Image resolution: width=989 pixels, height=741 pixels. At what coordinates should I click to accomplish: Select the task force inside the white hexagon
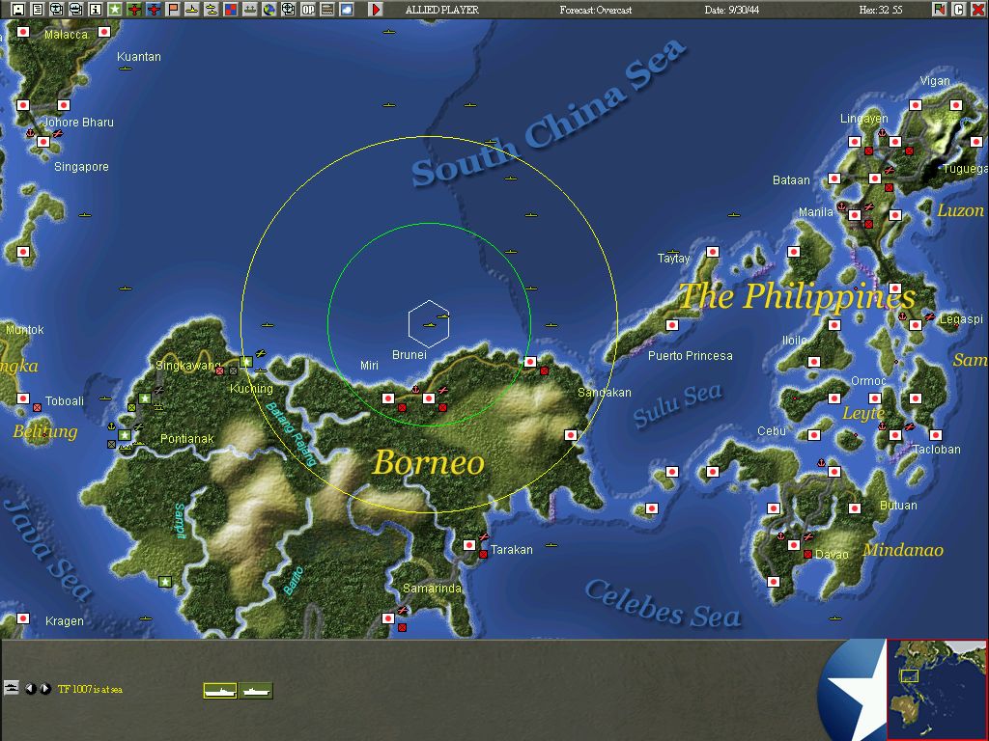[429, 325]
